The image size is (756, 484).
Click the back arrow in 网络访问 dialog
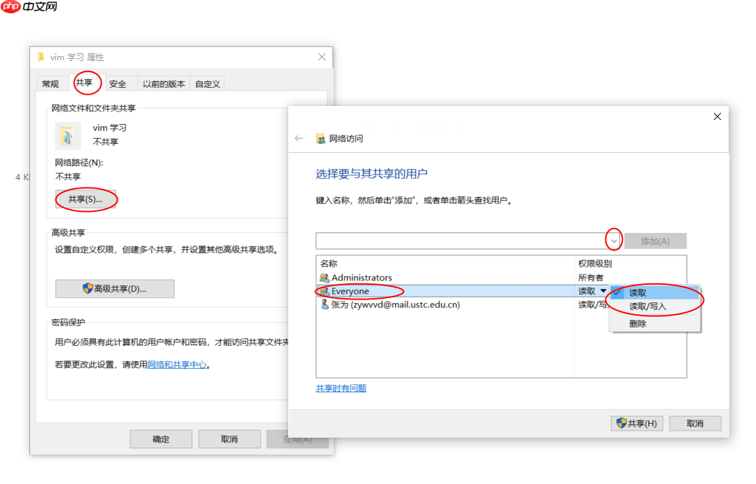click(299, 138)
